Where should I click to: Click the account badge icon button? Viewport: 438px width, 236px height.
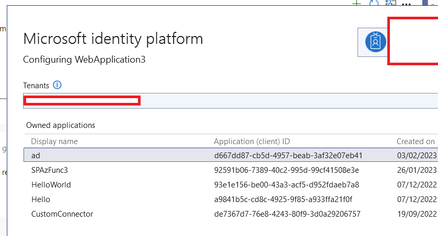[375, 42]
